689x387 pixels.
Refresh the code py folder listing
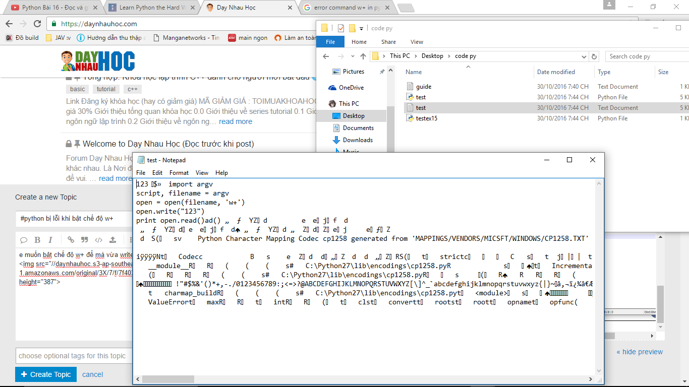pyautogui.click(x=594, y=56)
